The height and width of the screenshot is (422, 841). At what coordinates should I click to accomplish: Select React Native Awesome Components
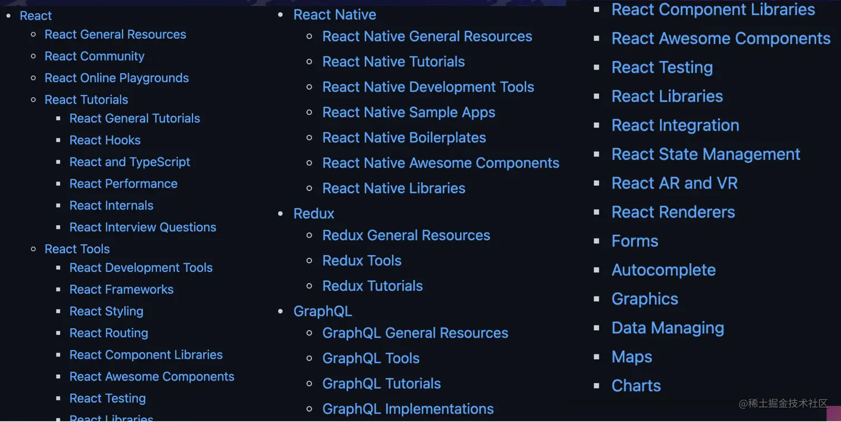441,162
